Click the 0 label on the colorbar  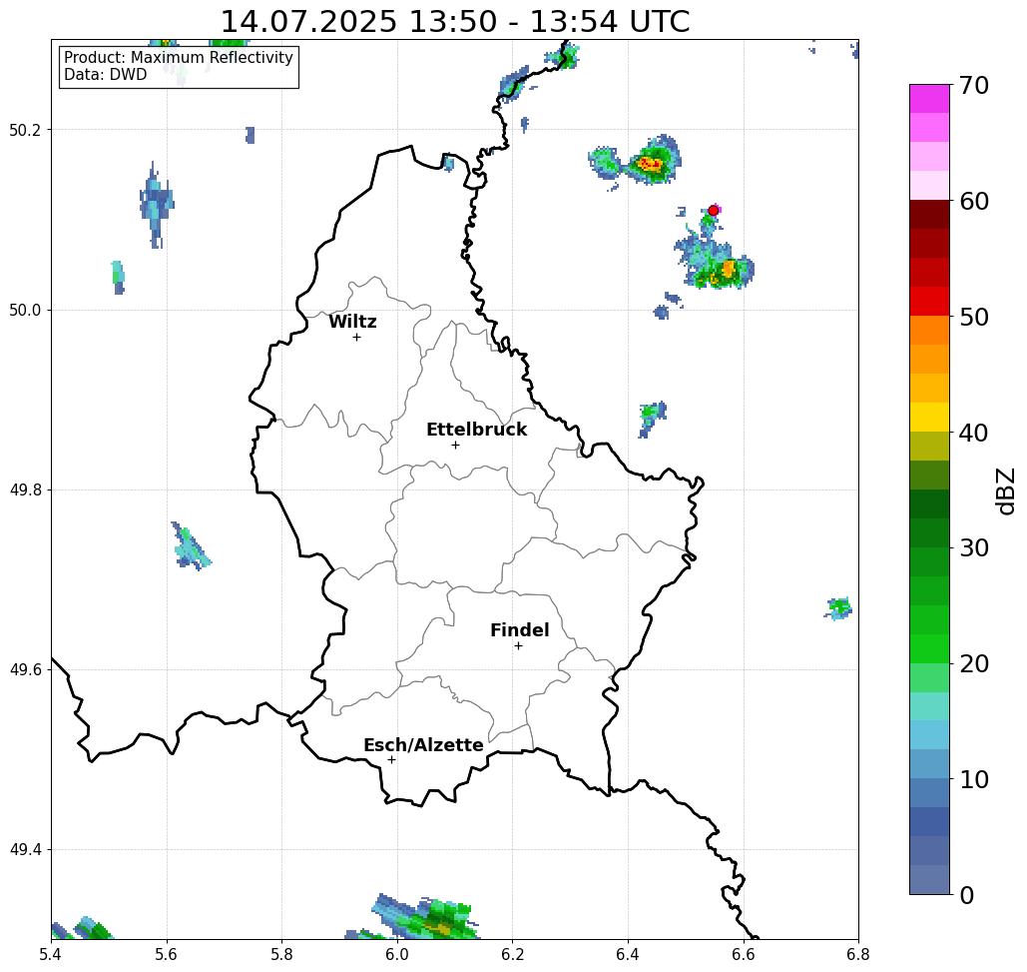tap(967, 895)
